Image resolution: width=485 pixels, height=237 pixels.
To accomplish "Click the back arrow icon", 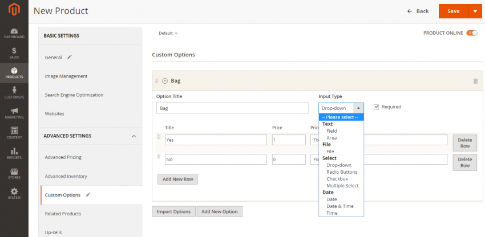I will 410,11.
